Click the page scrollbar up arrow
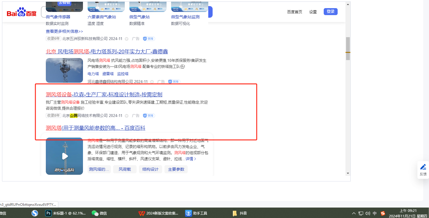 348,4
